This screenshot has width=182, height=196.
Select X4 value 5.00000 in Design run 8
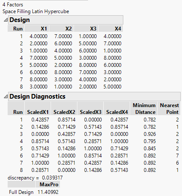[112, 87]
